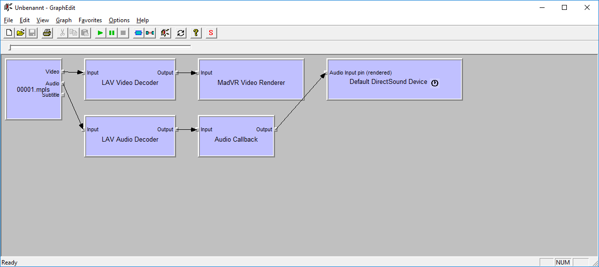Click the NUM indicator in status bar
The height and width of the screenshot is (267, 599).
[563, 263]
